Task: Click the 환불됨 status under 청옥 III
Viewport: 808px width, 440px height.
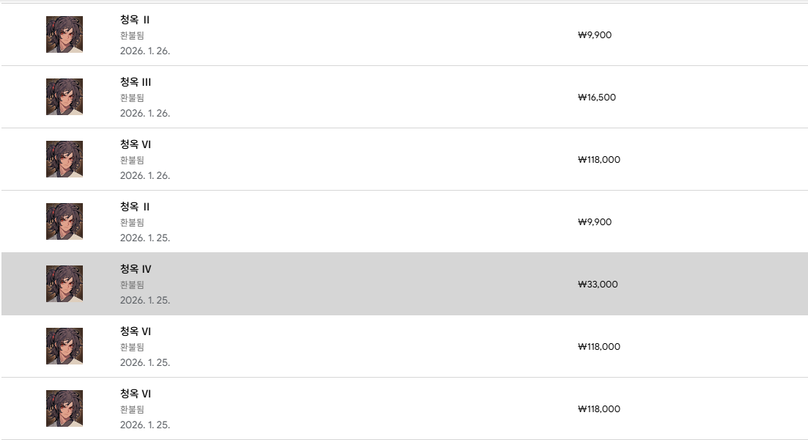Action: point(132,98)
